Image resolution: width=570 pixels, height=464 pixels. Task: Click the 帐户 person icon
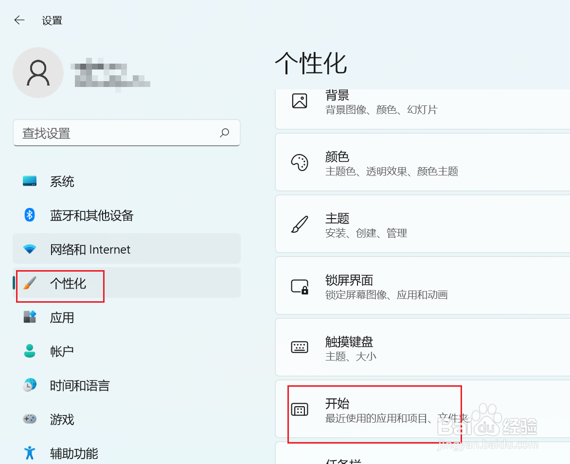click(x=30, y=351)
